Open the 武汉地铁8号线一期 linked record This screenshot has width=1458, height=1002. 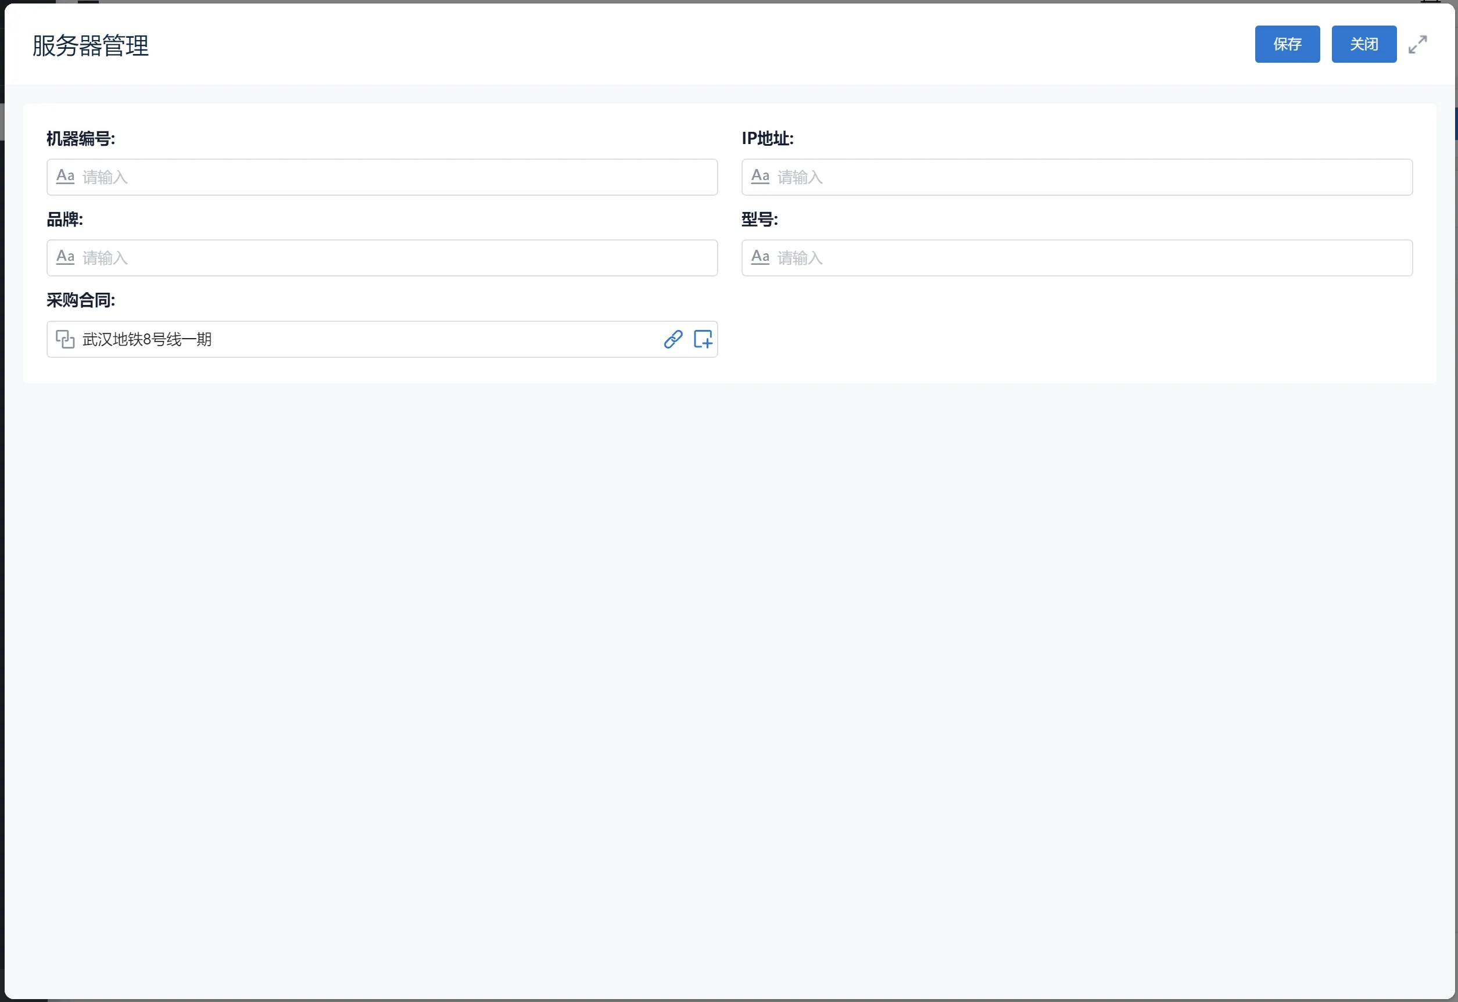(x=147, y=340)
